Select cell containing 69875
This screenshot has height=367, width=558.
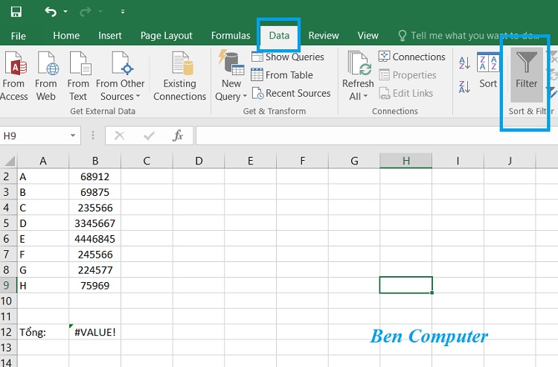pos(95,192)
